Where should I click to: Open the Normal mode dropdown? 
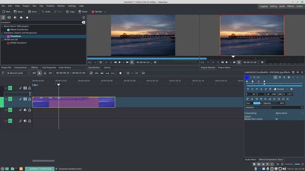click(18, 73)
